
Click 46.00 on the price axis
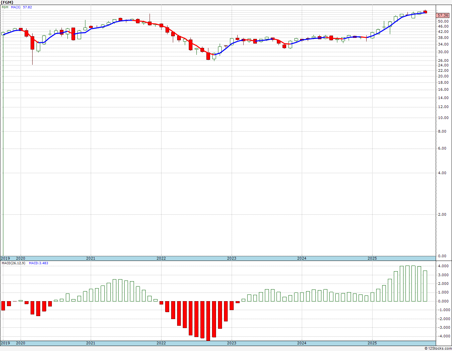[x=443, y=26]
